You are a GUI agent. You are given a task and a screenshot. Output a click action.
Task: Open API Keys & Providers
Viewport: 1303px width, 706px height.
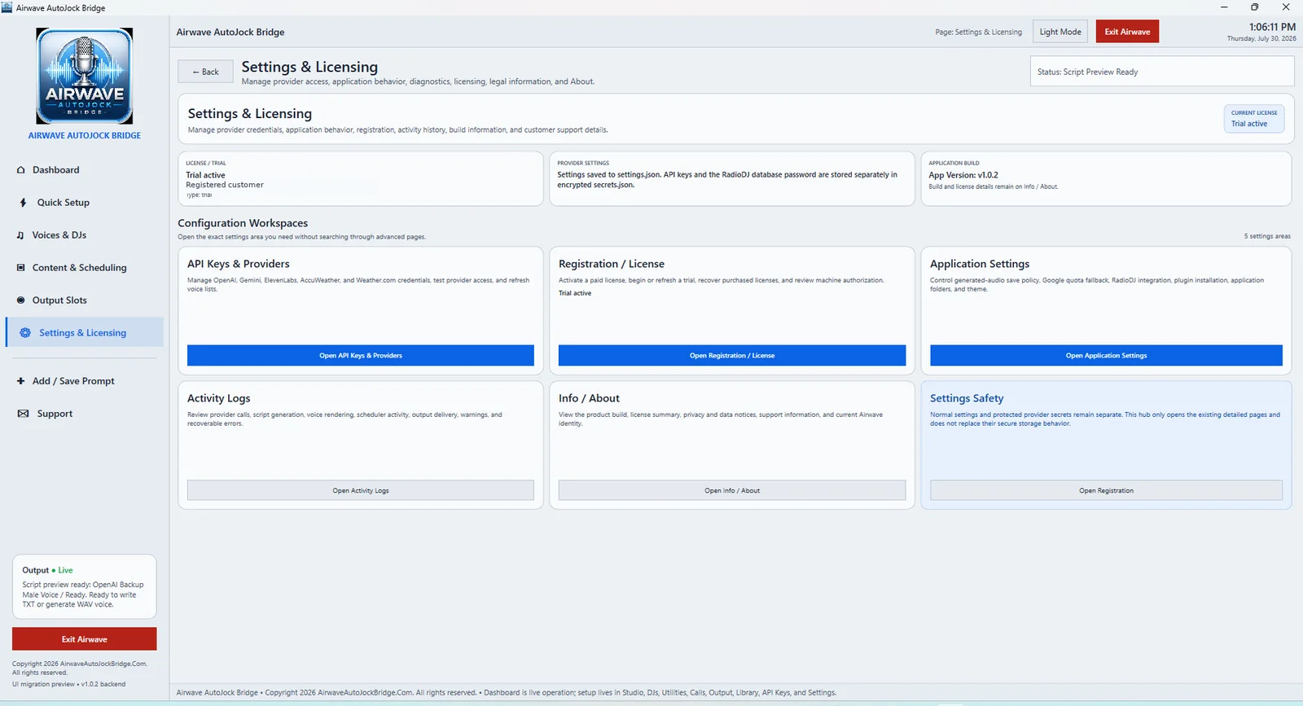tap(361, 356)
